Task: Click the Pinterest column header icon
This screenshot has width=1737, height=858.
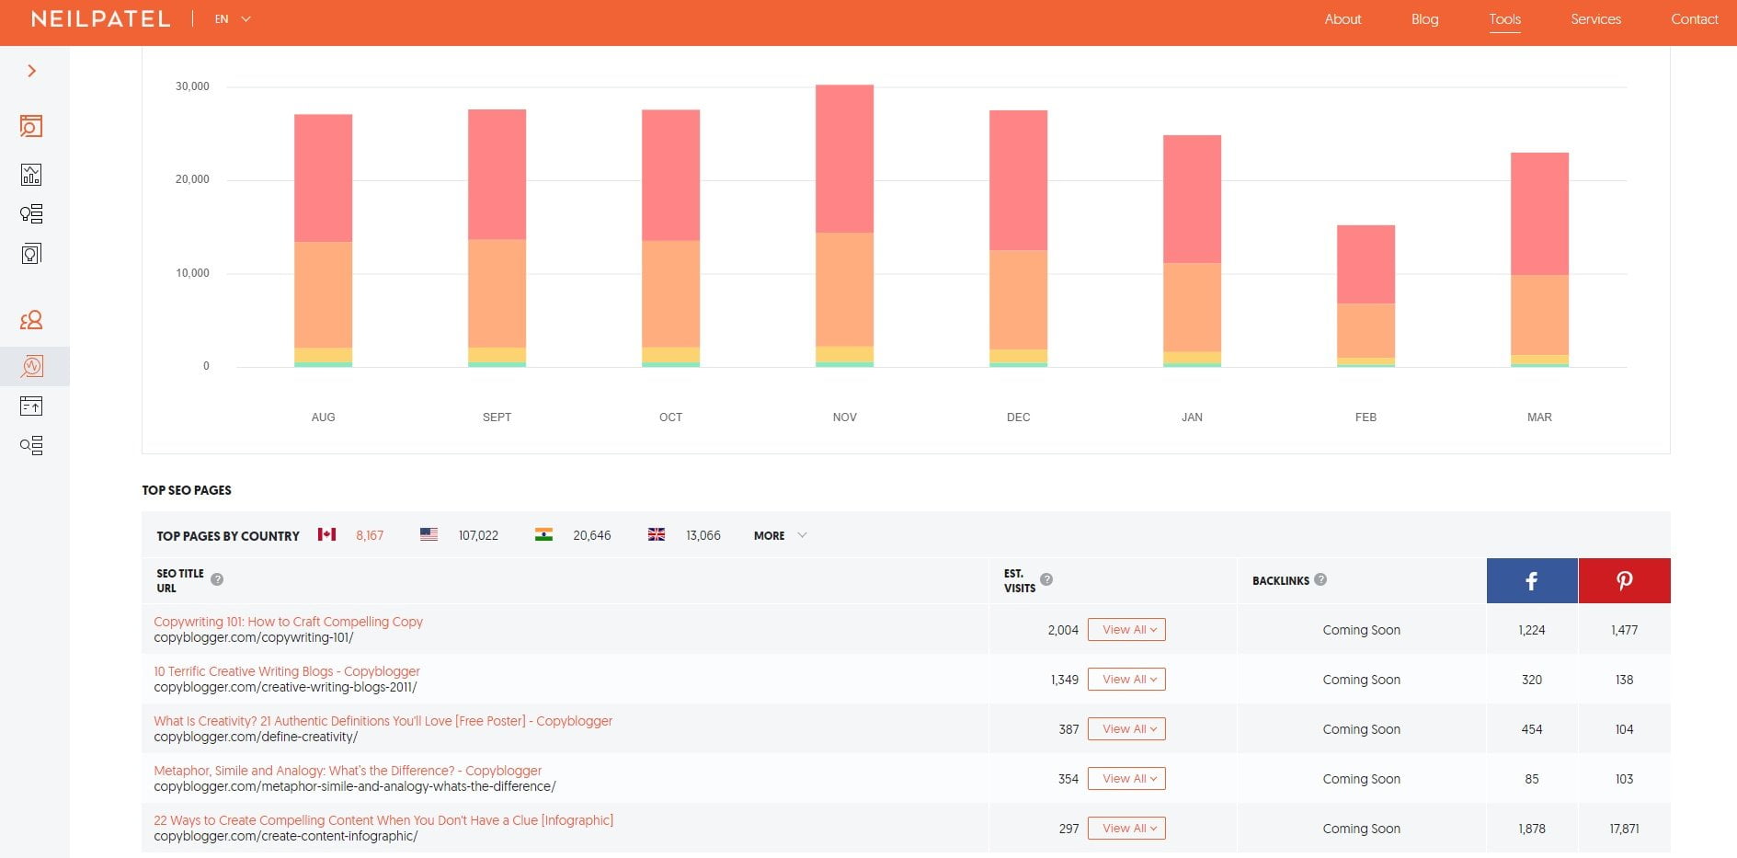Action: coord(1625,580)
